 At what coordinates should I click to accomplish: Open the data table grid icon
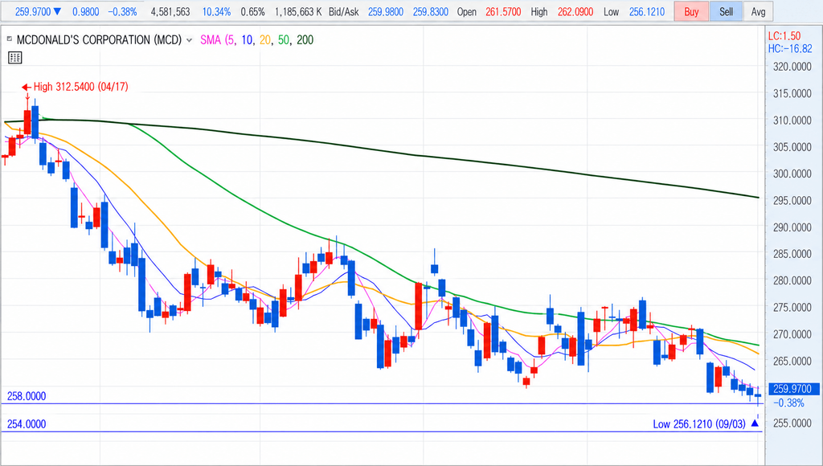14,58
